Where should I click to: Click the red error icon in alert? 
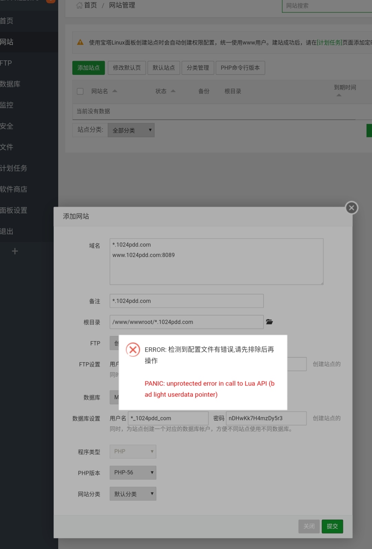pos(133,350)
